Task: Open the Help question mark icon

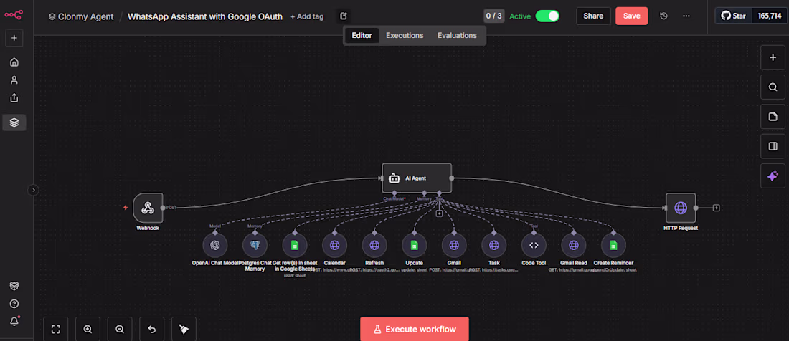Action: 14,303
